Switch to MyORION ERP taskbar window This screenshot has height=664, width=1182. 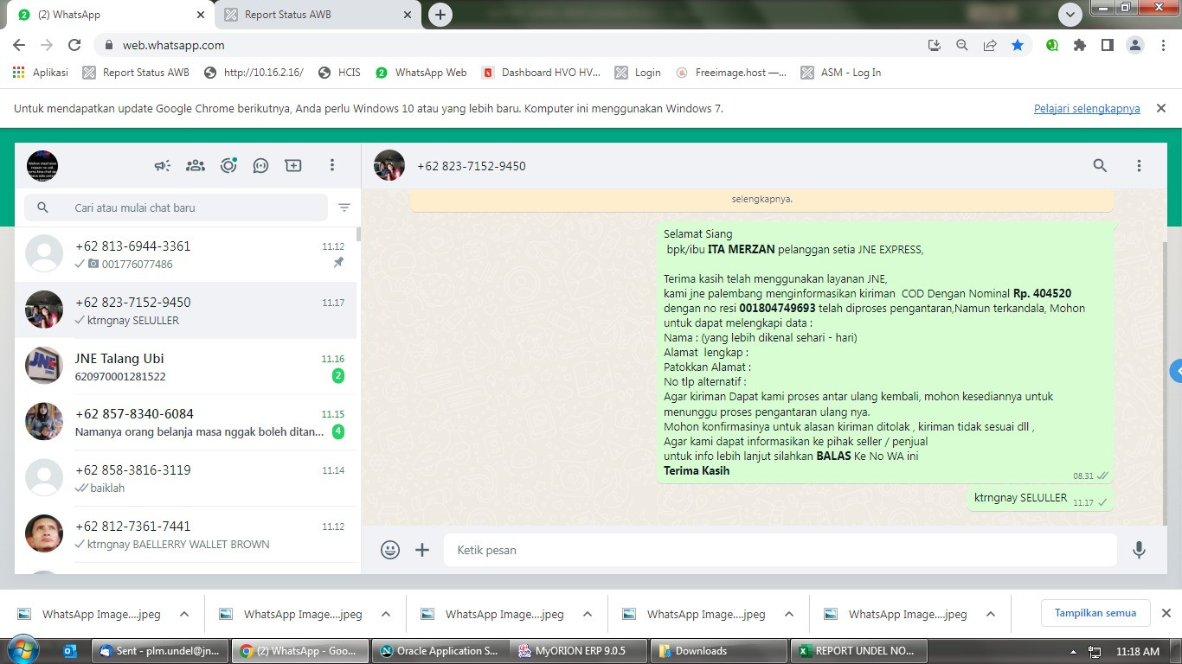(x=579, y=651)
